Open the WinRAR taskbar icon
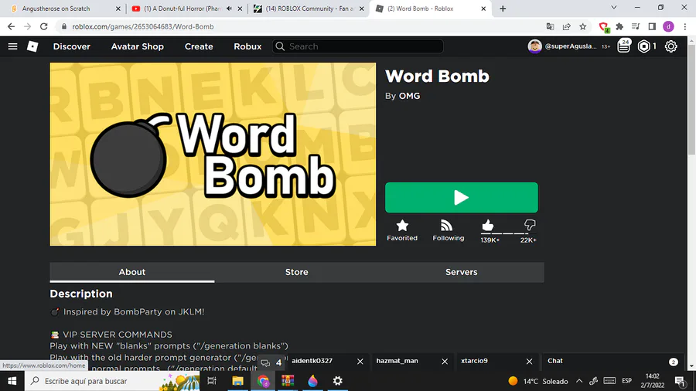 (x=288, y=381)
